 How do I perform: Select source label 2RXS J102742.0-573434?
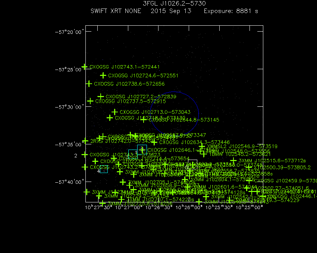tap(122, 141)
